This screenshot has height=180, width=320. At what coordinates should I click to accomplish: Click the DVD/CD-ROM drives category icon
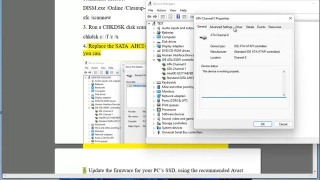[x=158, y=50]
